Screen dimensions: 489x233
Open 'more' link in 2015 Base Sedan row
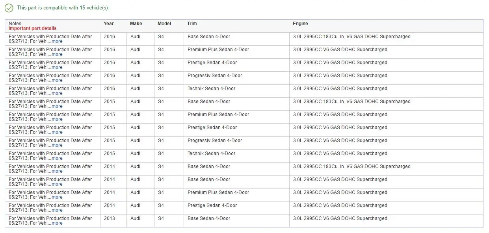[x=57, y=106]
